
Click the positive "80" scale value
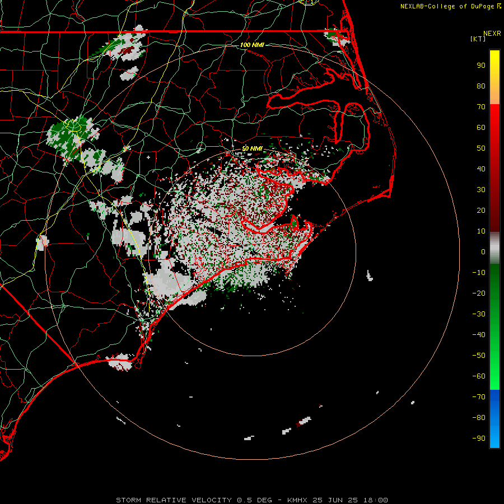coord(481,86)
